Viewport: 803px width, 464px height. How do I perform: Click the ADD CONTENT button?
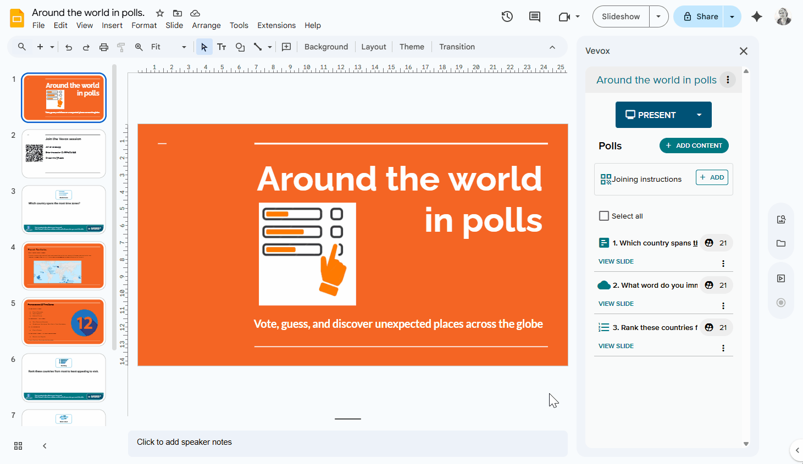(x=694, y=146)
